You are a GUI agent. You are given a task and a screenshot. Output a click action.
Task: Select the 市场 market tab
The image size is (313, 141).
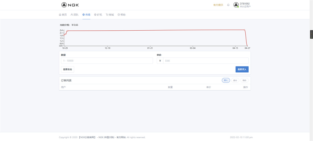tap(86, 15)
